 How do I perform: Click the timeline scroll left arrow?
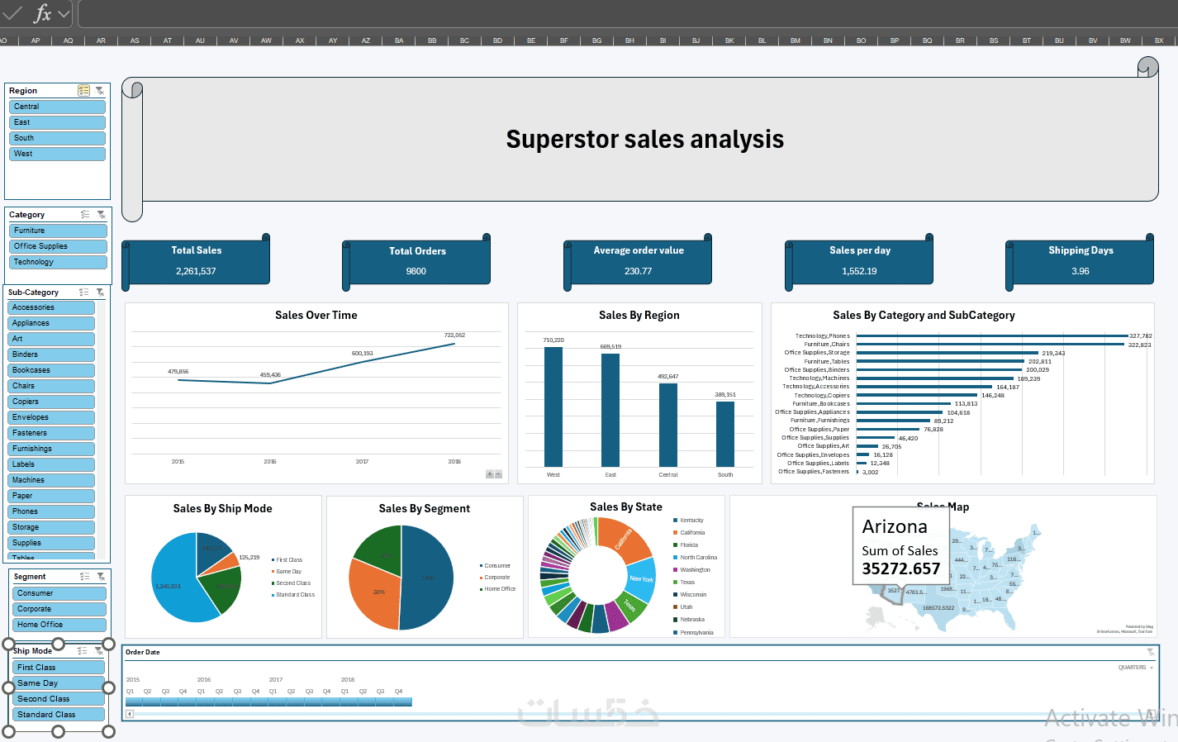click(130, 714)
